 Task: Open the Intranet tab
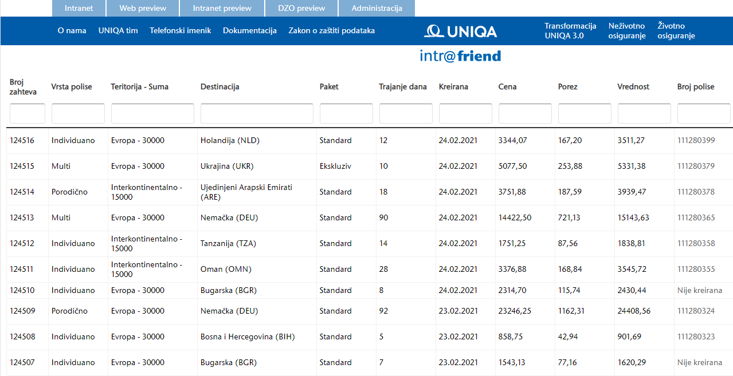click(x=78, y=8)
